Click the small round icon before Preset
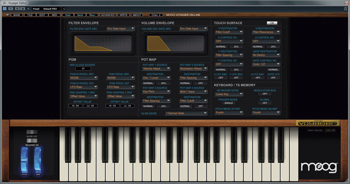This screenshot has height=184, width=350. coord(28,9)
